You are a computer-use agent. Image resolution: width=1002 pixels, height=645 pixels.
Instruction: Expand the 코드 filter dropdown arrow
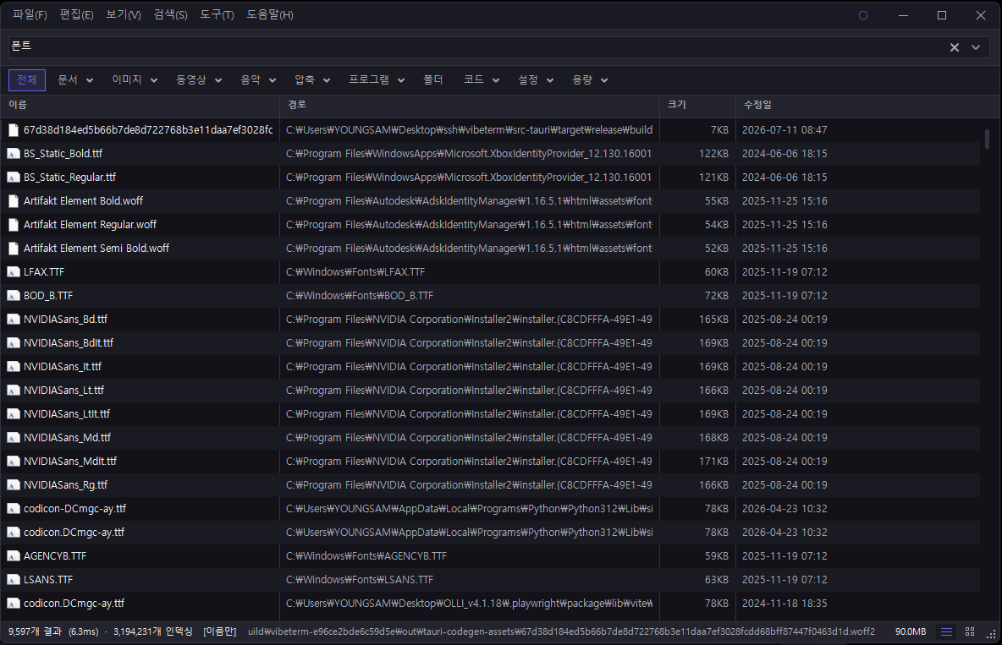click(496, 80)
